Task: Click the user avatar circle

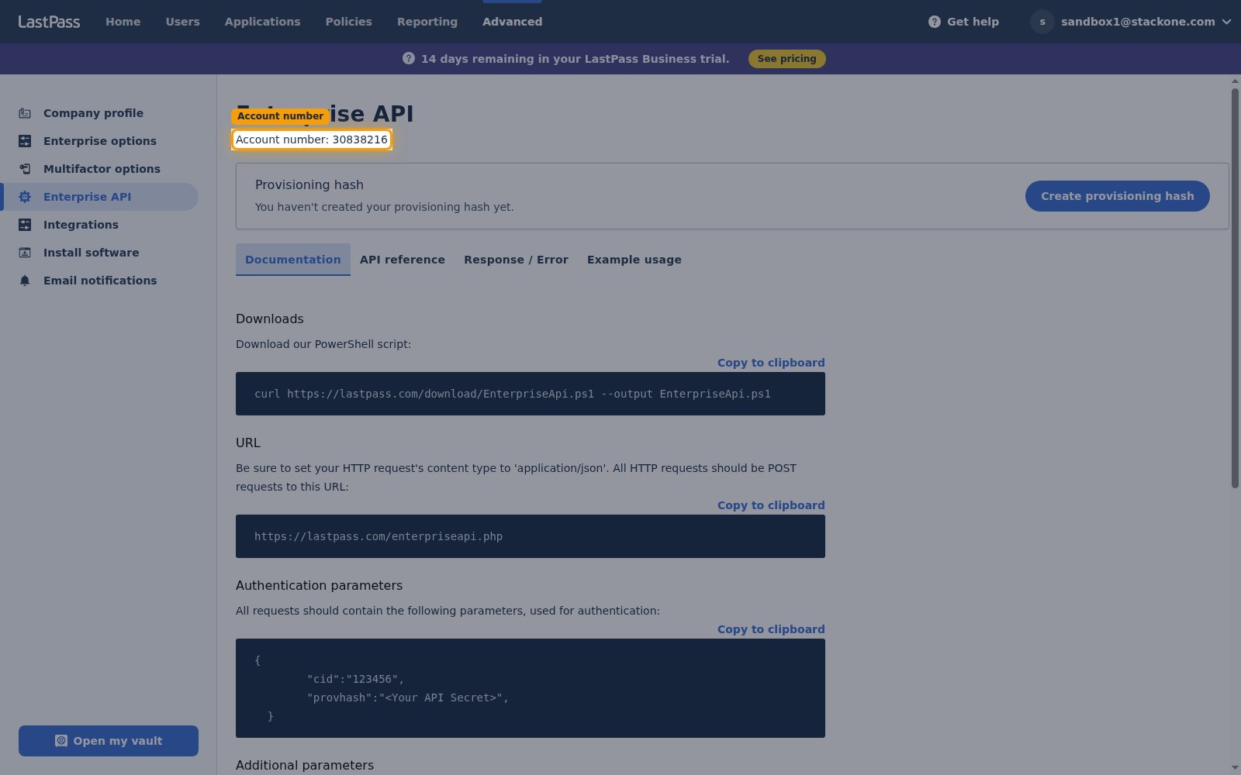Action: (1042, 22)
